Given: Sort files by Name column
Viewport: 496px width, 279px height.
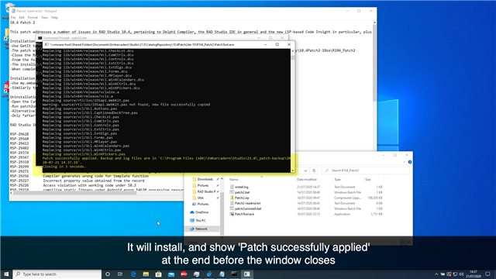Looking at the screenshot, I should point(234,179).
